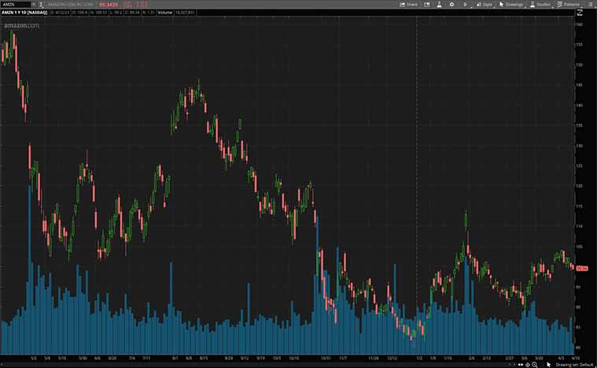Click the D time frame button

point(465,5)
